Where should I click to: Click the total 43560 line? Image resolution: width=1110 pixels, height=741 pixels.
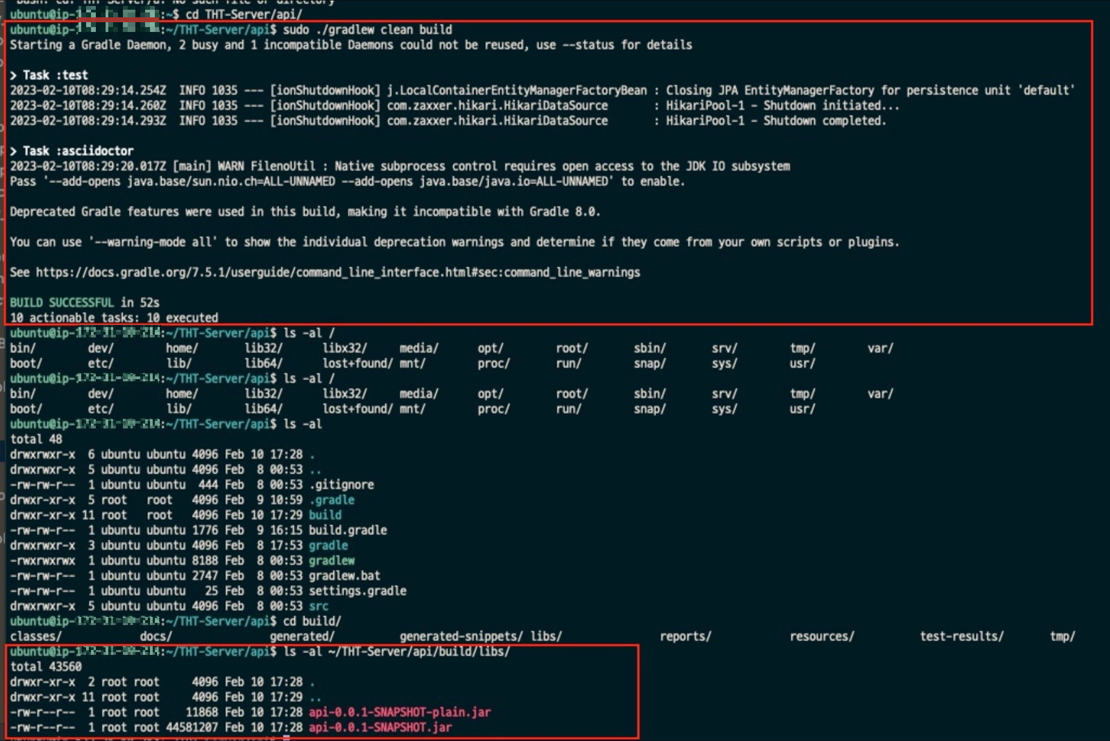coord(46,667)
